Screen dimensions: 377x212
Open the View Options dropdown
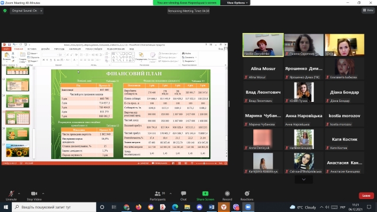[237, 2]
